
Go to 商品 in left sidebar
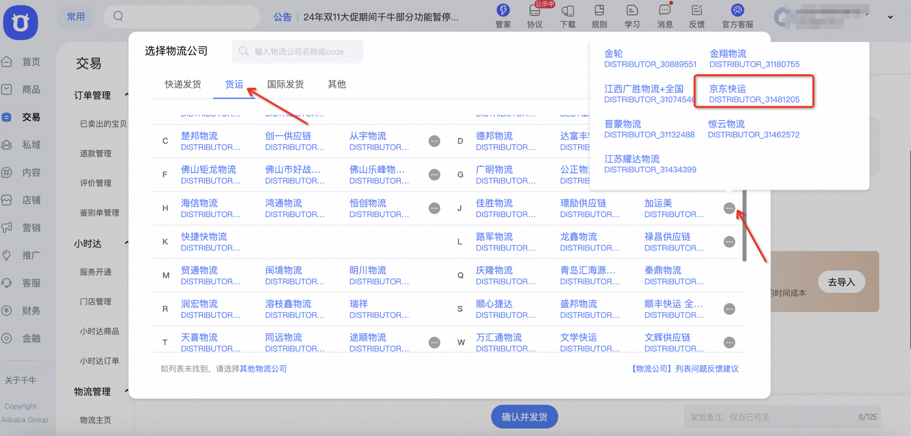[22, 89]
